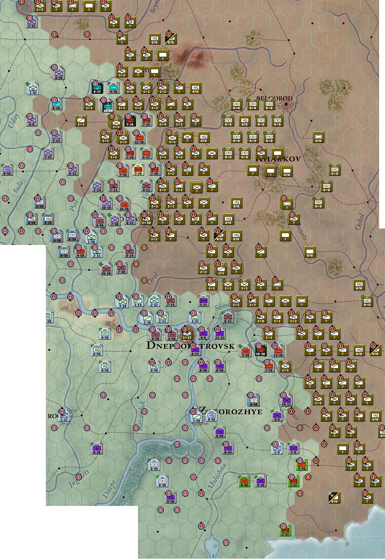Click the KHARKOV city label
385x560 pixels.
[278, 159]
